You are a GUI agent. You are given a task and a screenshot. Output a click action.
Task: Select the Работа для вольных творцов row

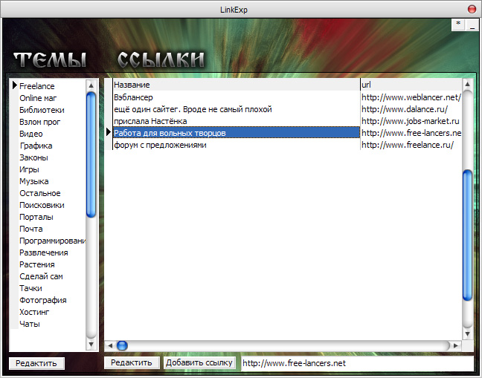tap(236, 133)
